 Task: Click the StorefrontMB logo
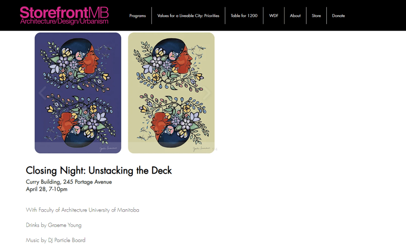64,15
